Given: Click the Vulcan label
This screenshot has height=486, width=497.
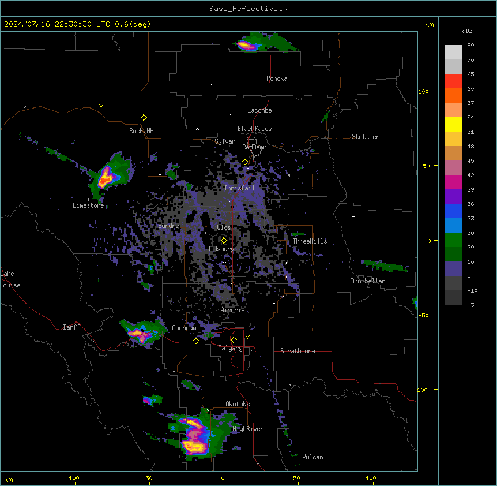Looking at the screenshot, I should [x=313, y=457].
